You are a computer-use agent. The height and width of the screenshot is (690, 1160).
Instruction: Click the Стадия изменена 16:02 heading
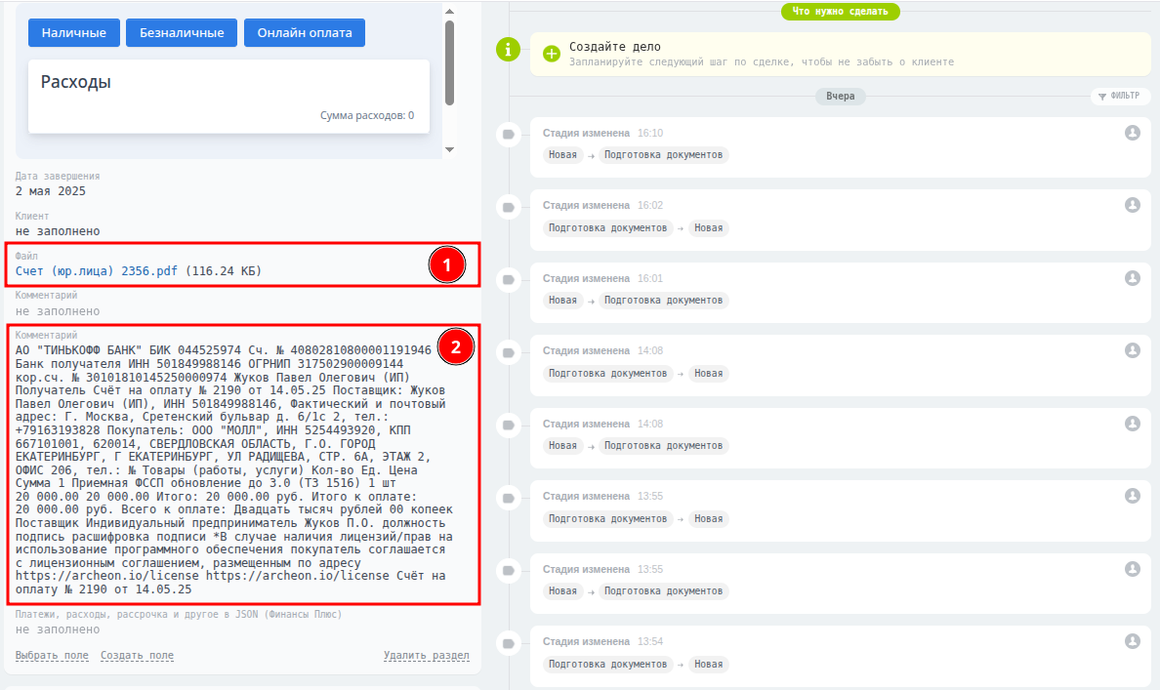point(602,206)
